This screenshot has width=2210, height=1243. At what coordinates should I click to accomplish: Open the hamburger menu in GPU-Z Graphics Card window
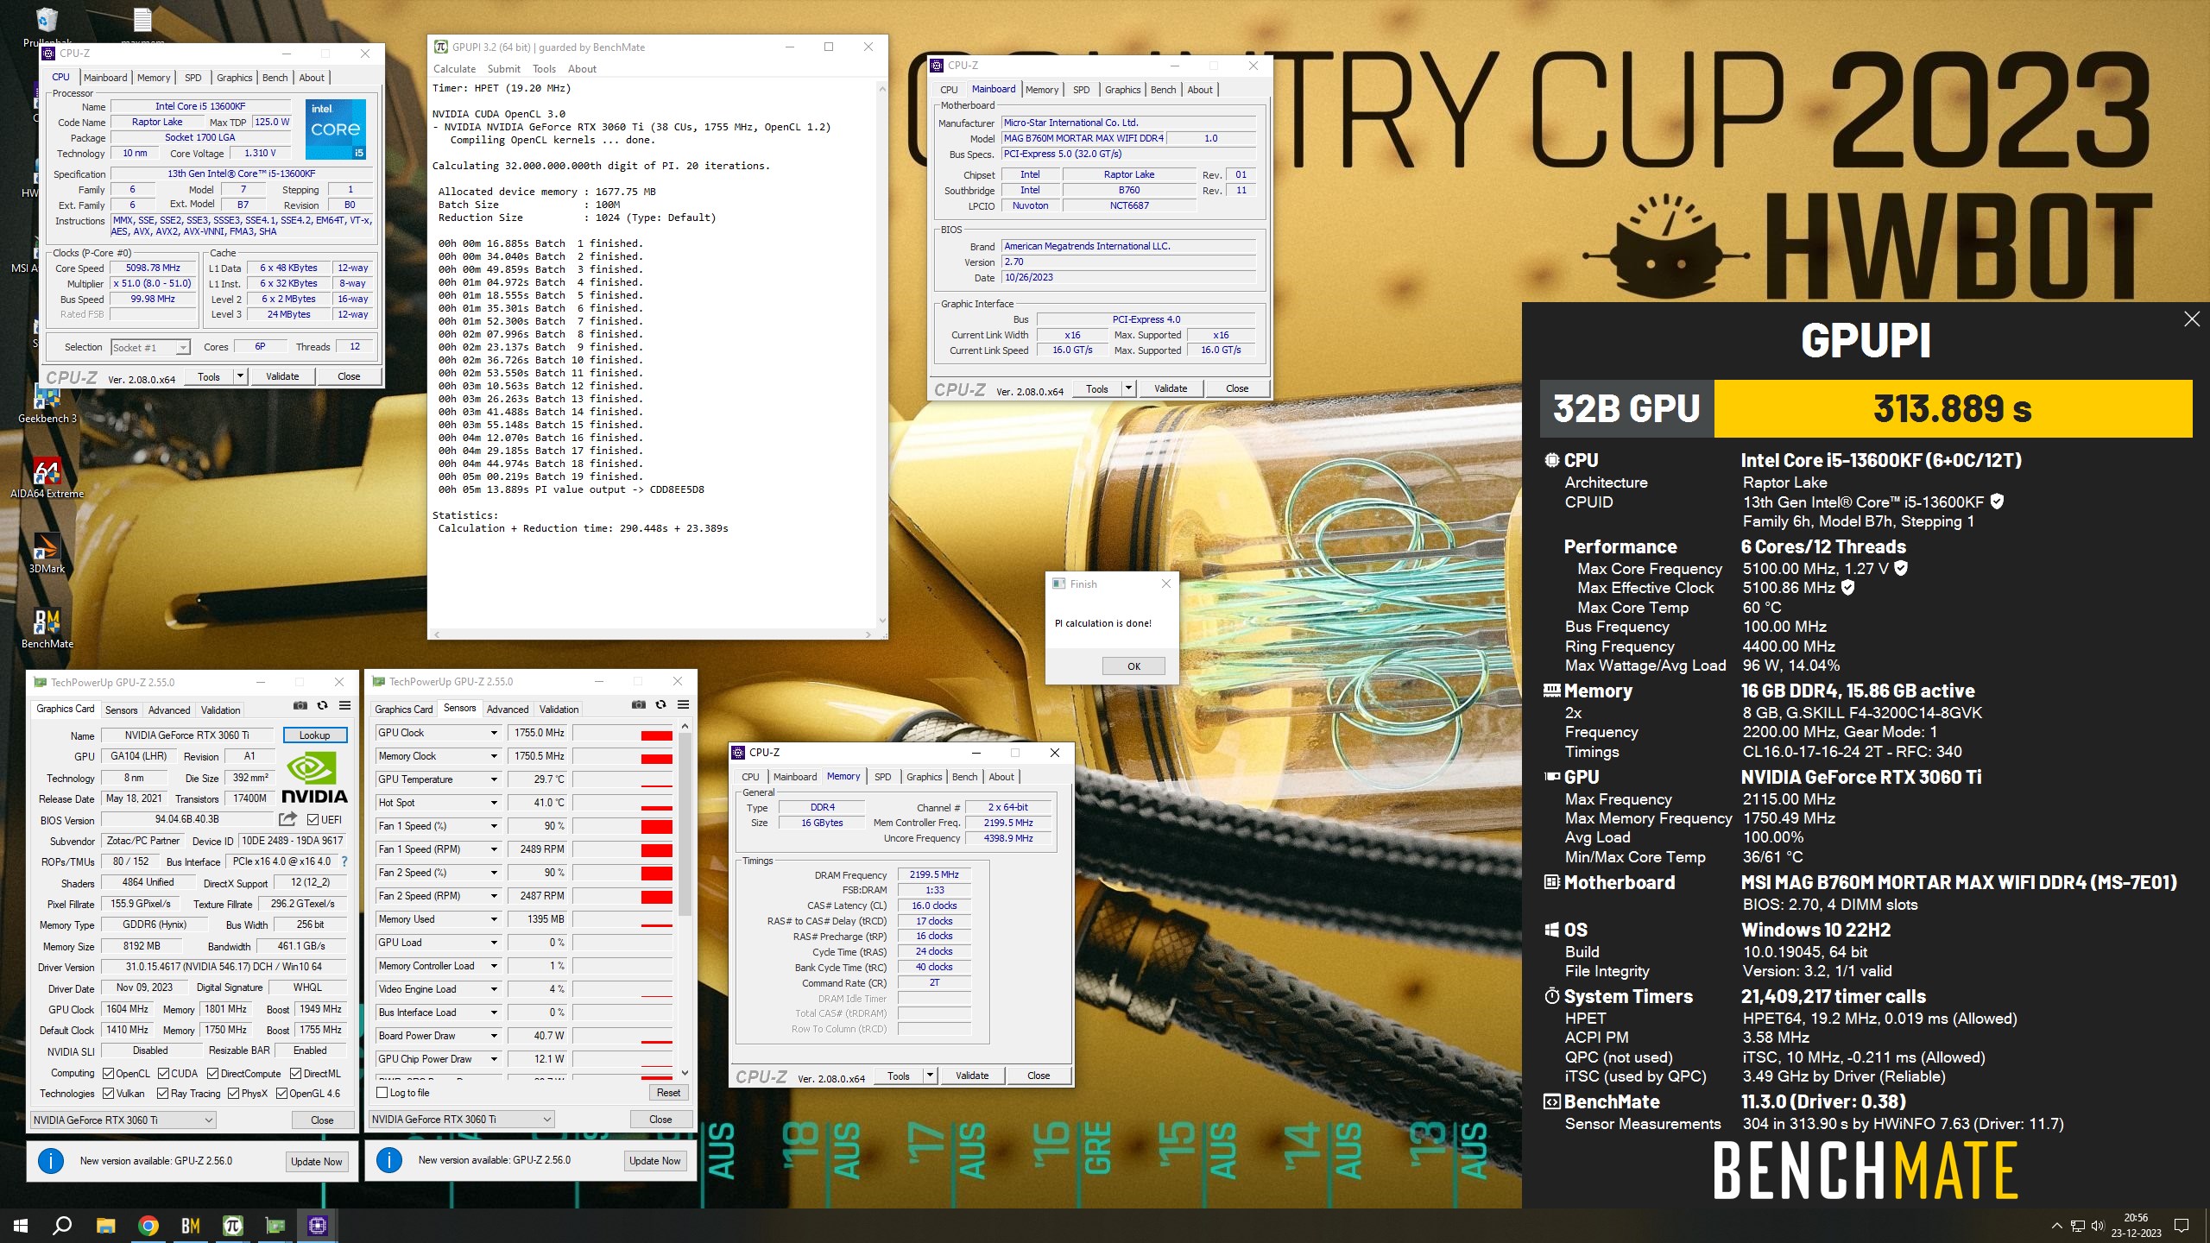(x=344, y=705)
